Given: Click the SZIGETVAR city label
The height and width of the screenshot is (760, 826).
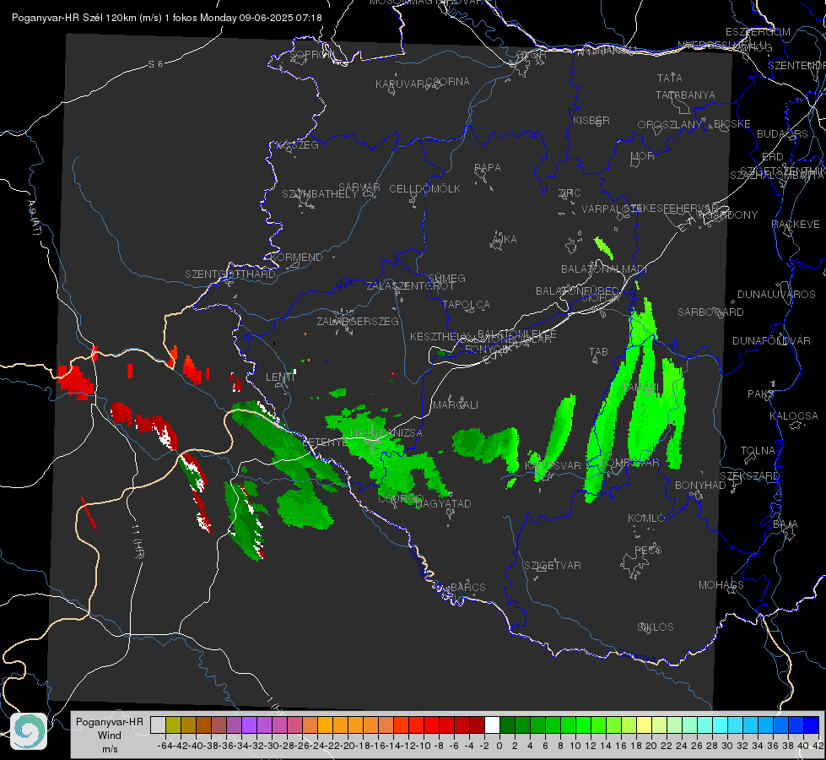Looking at the screenshot, I should click(x=553, y=566).
